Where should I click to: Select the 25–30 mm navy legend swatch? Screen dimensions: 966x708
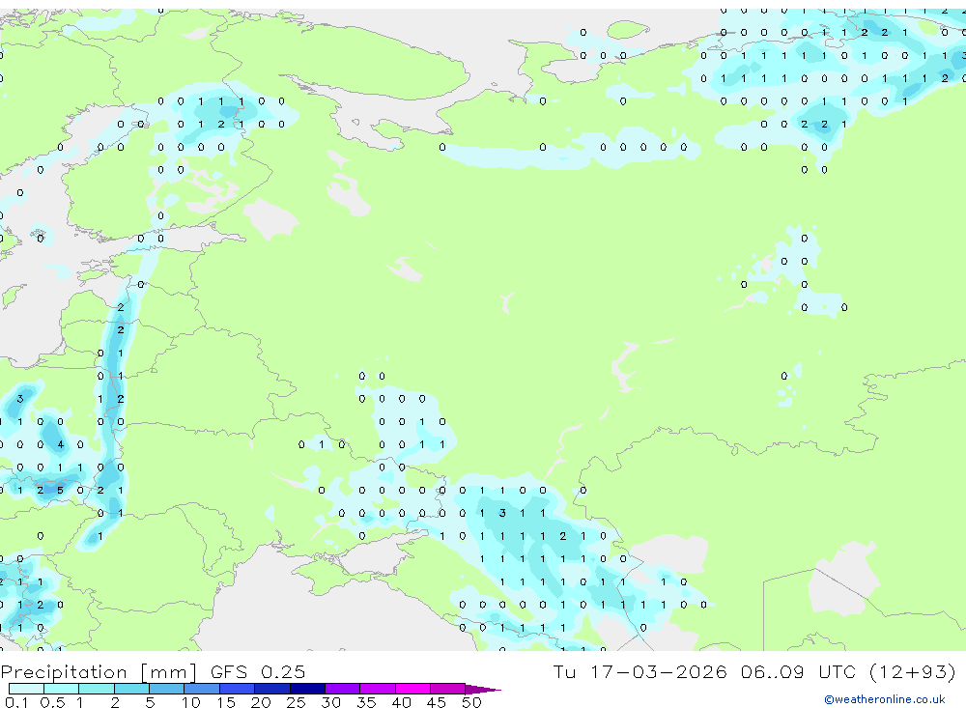307,689
